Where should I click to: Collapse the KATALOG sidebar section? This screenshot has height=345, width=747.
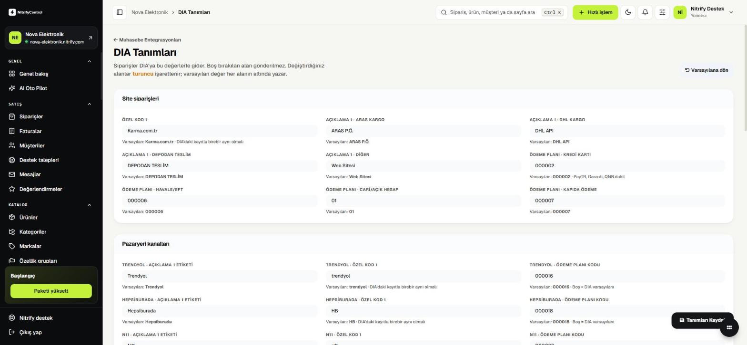click(x=89, y=205)
